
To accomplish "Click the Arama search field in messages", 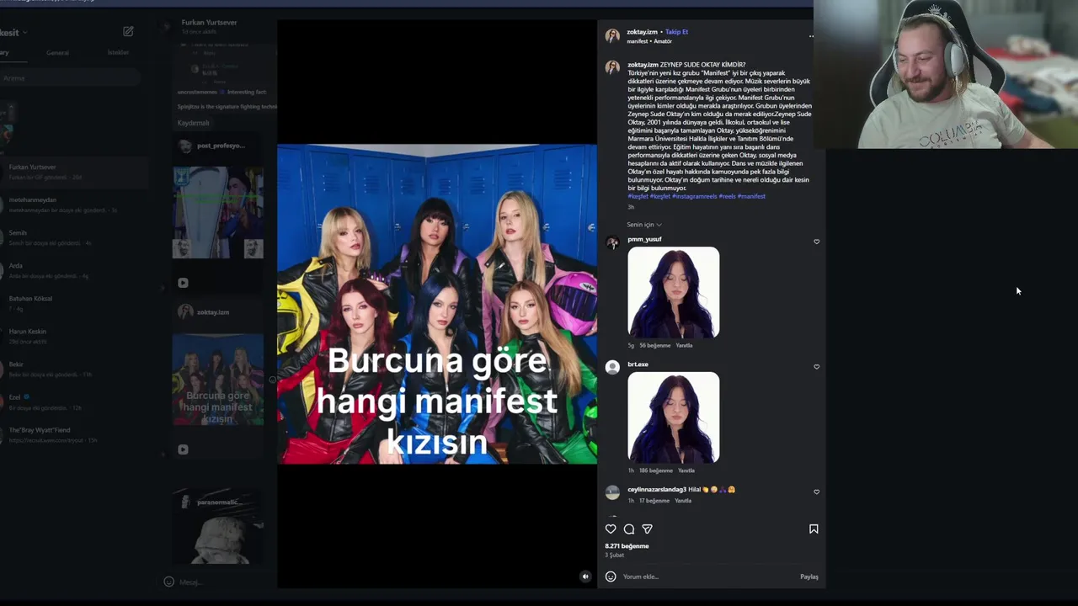I will point(69,78).
